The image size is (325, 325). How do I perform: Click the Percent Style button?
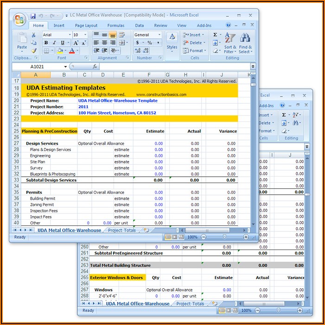click(x=149, y=43)
